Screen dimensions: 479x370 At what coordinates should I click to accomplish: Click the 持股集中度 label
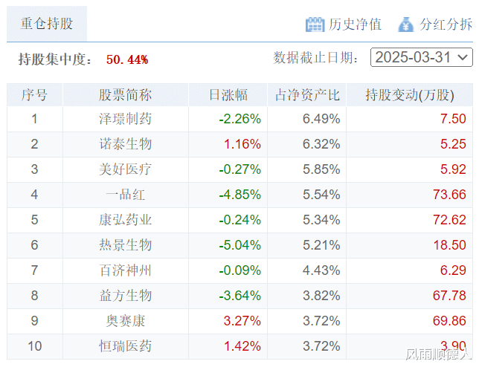(55, 59)
